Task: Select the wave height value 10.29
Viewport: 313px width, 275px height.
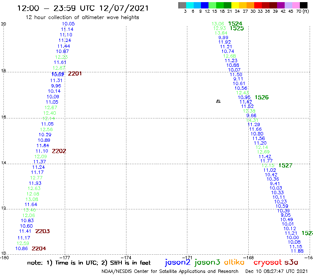Action: [45, 135]
